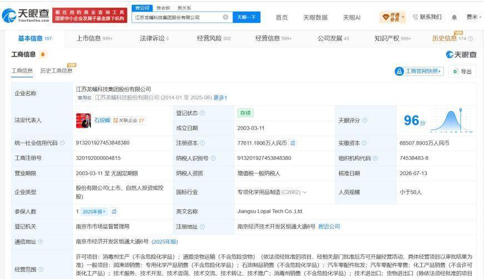Expand former names via 更多1

pyautogui.click(x=220, y=98)
